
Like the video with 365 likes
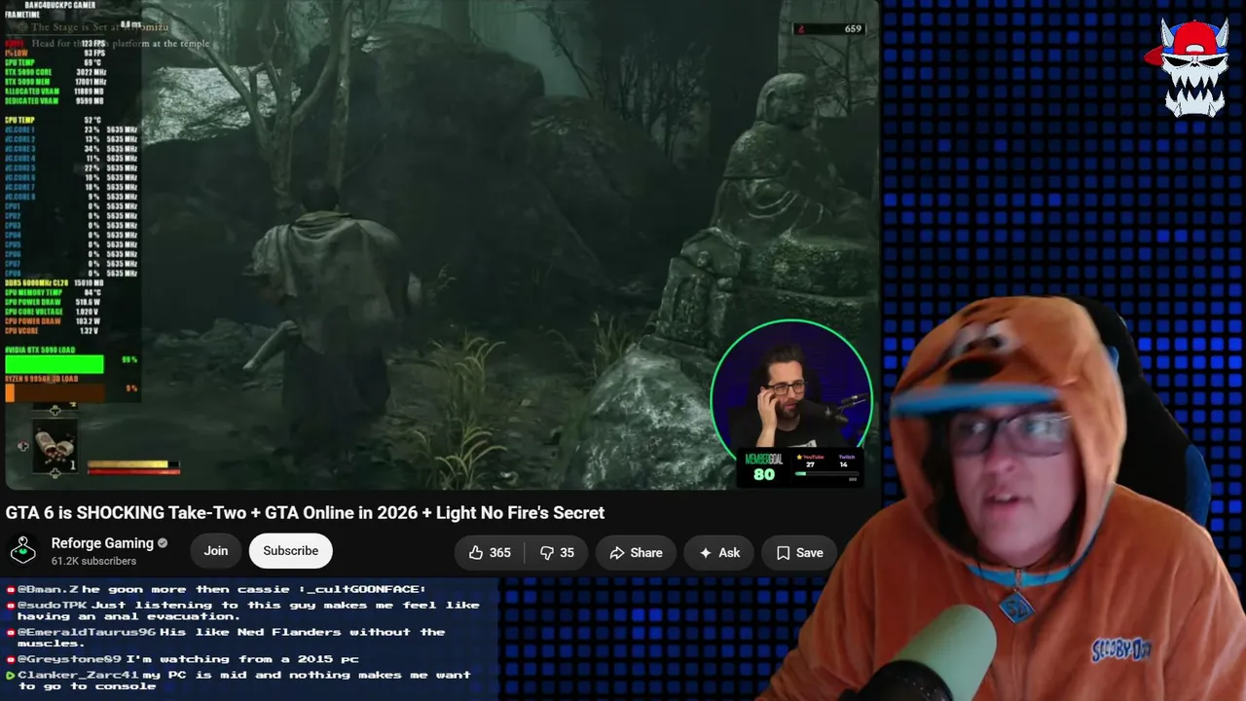tap(490, 552)
